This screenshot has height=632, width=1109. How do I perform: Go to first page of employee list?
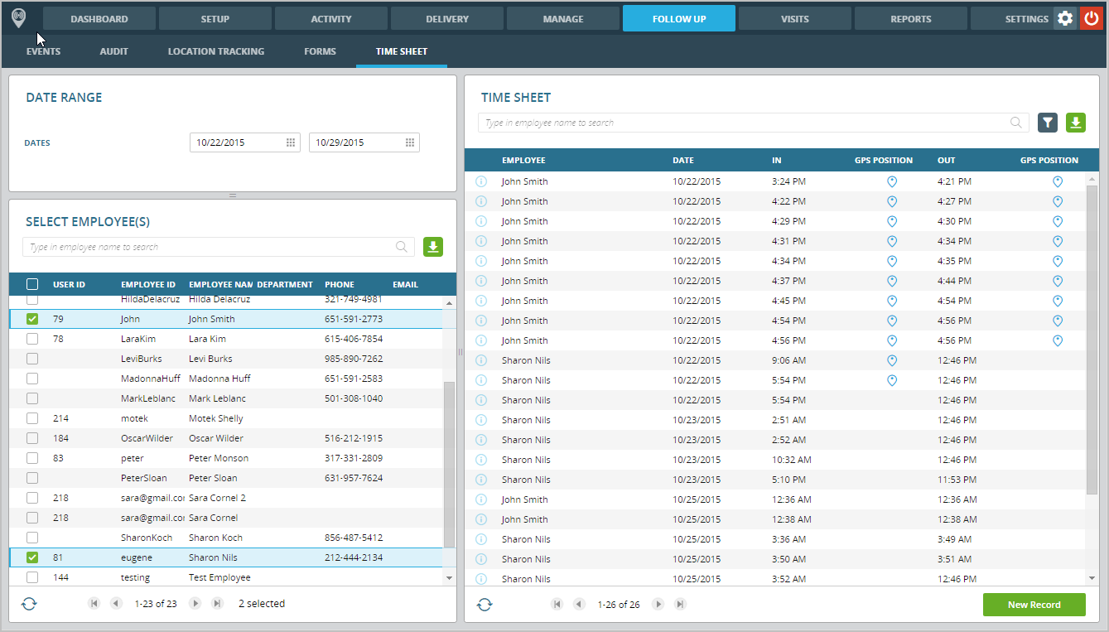(x=94, y=604)
